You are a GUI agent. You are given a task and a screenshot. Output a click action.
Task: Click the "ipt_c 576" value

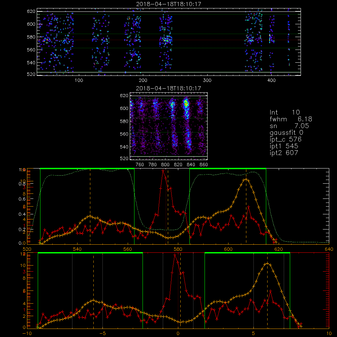pos(286,140)
